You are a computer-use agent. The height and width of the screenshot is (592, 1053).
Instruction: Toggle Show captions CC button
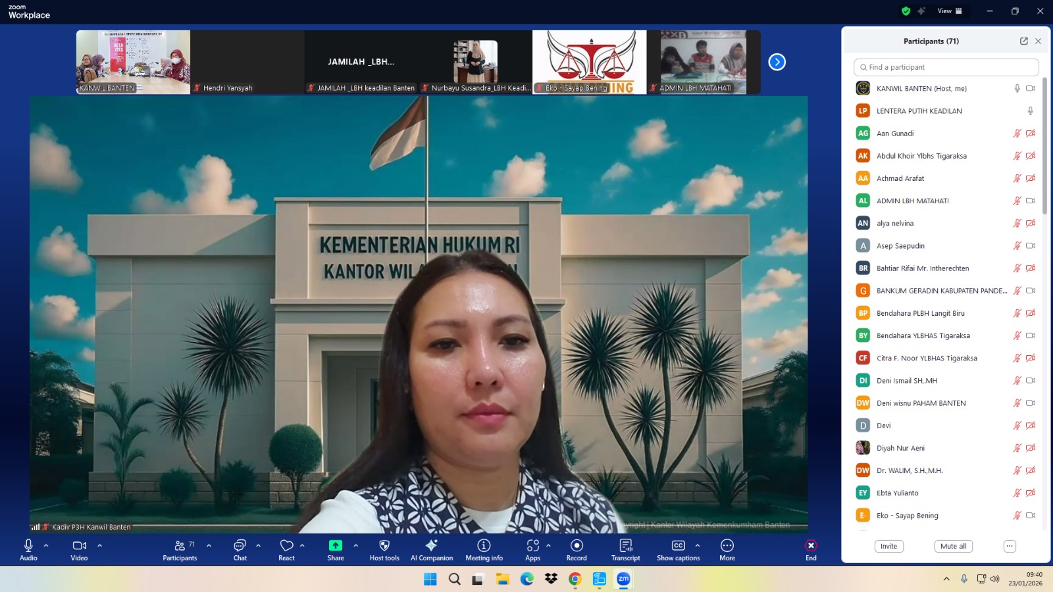(x=678, y=546)
